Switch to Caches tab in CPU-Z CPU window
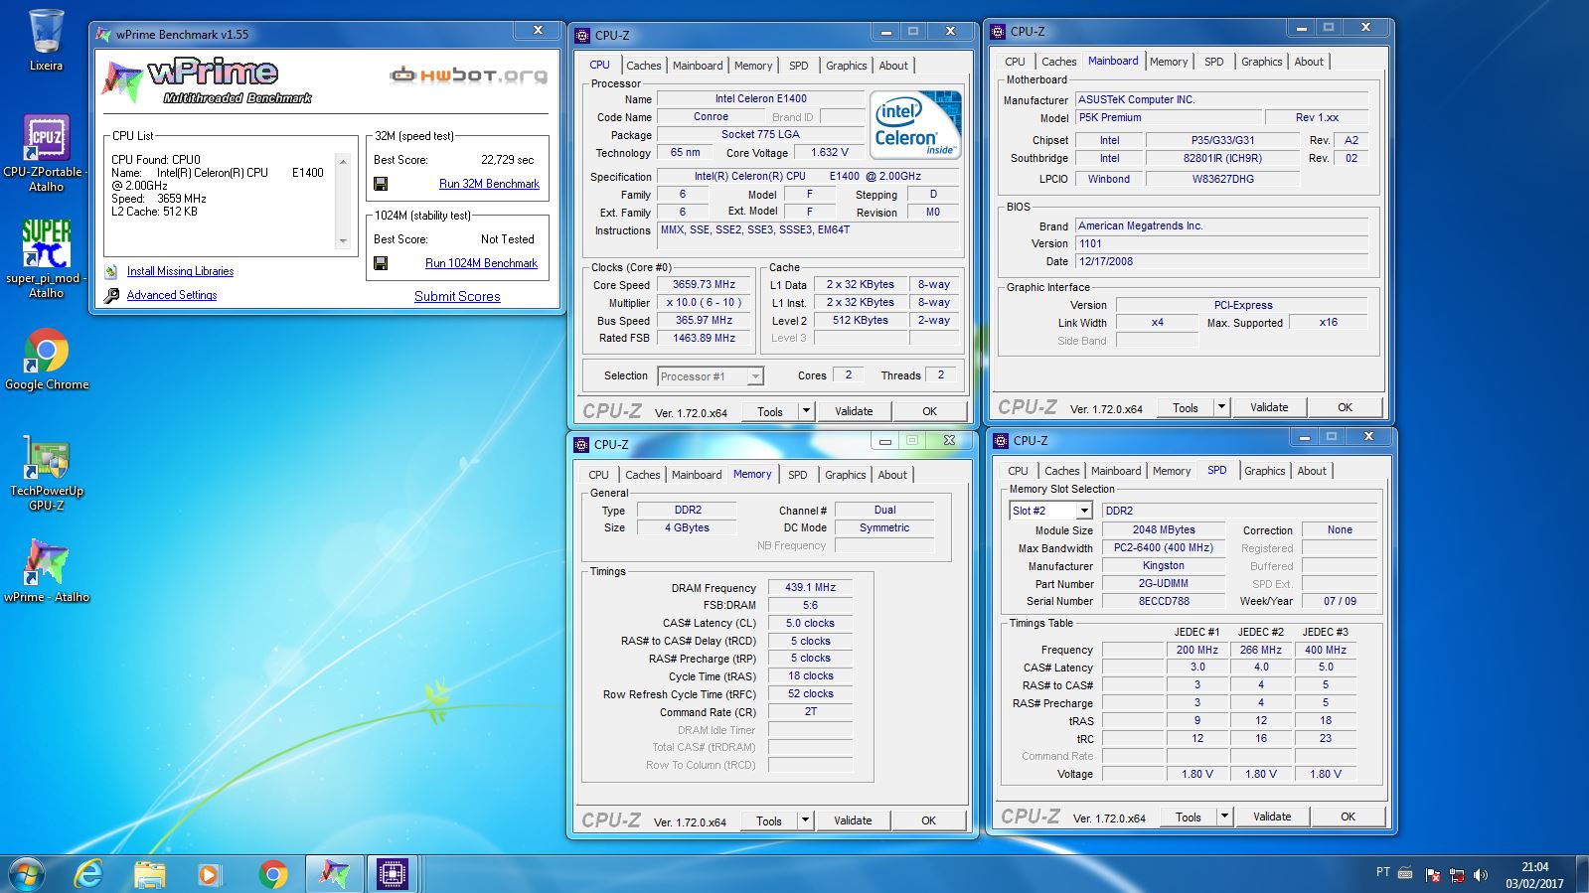Image resolution: width=1589 pixels, height=893 pixels. click(x=644, y=66)
